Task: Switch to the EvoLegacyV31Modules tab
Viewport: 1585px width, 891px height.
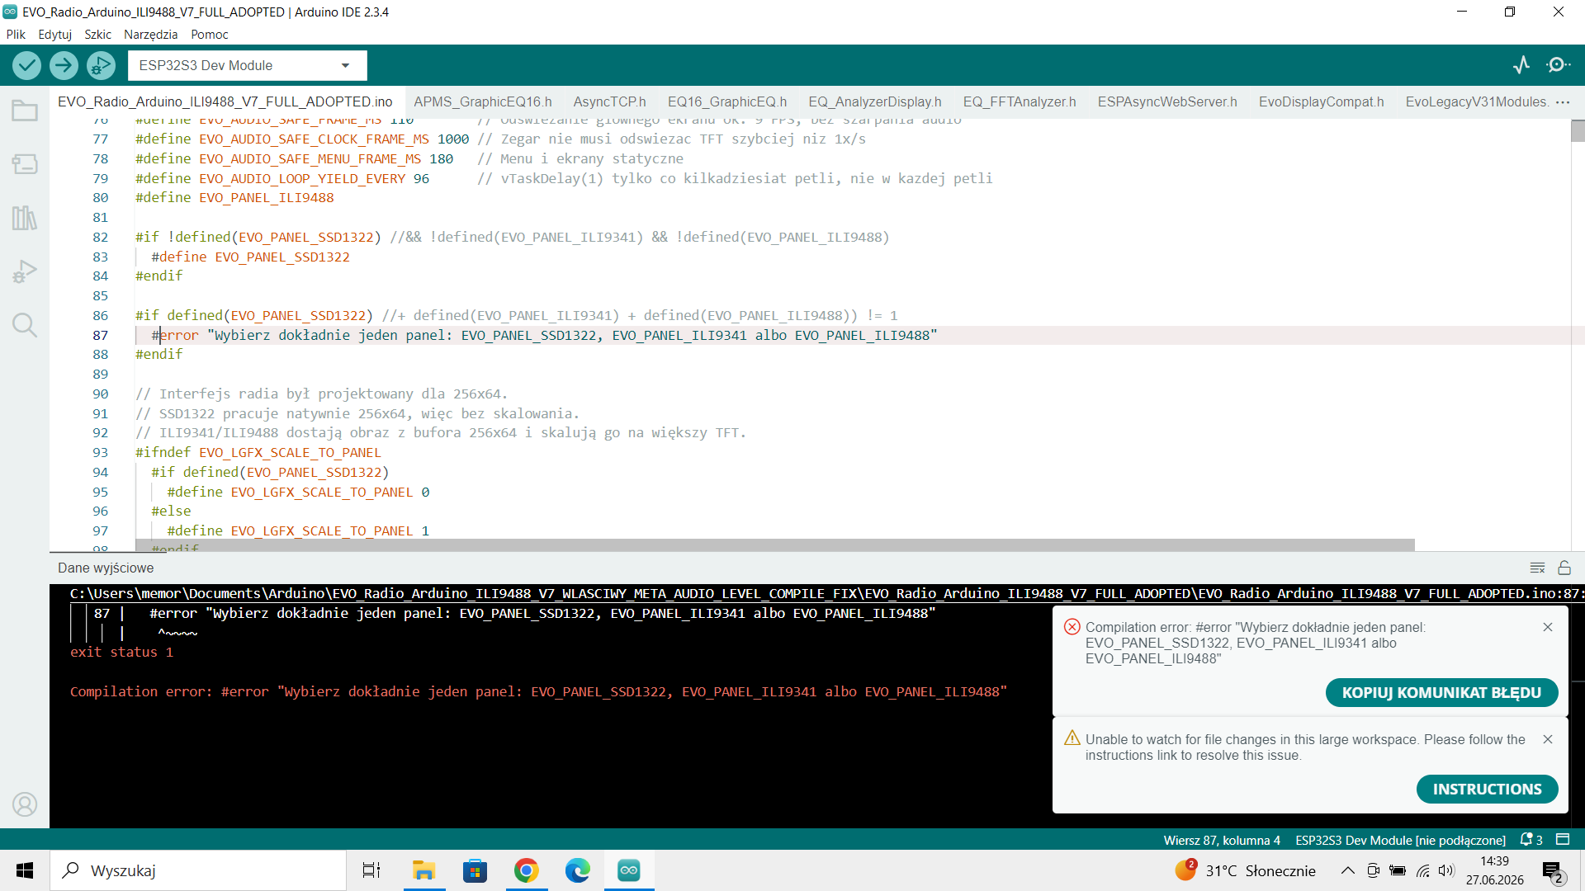Action: tap(1477, 102)
